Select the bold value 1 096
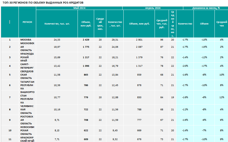228x142 pixels. (86, 66)
